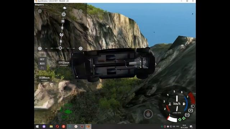230x129 pixels.
Task: Click the left turn signal arrow
Action: click(180, 119)
